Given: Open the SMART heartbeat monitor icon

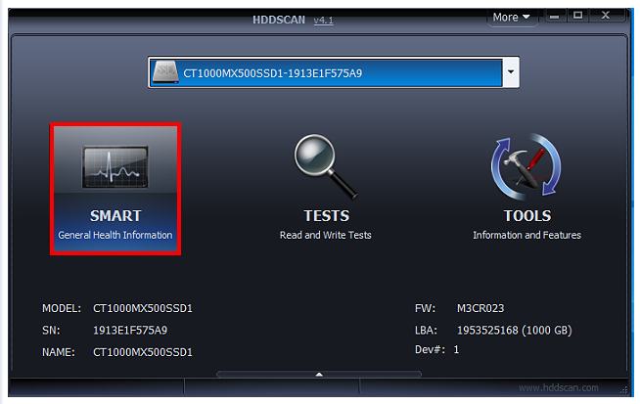Looking at the screenshot, I should click(115, 166).
